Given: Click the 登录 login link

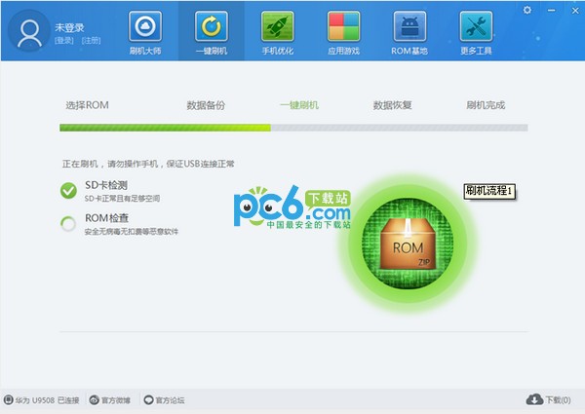Looking at the screenshot, I should click(x=64, y=40).
